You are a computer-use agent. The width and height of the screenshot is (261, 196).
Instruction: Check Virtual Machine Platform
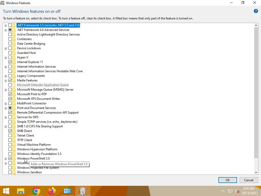pyautogui.click(x=10, y=145)
